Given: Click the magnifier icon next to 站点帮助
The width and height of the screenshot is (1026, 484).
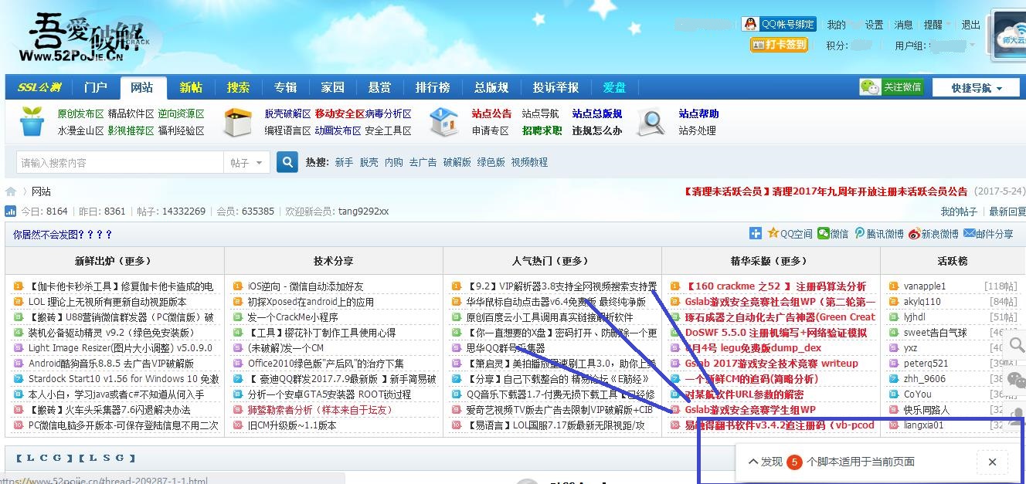Looking at the screenshot, I should click(x=651, y=120).
